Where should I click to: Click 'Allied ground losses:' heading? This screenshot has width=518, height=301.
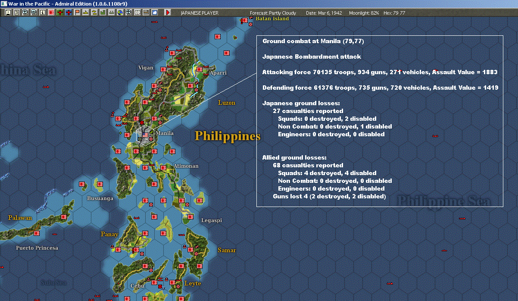click(x=295, y=157)
